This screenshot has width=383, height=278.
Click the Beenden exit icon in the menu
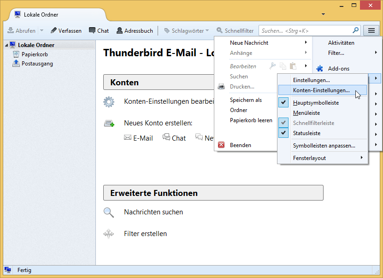tap(221, 144)
